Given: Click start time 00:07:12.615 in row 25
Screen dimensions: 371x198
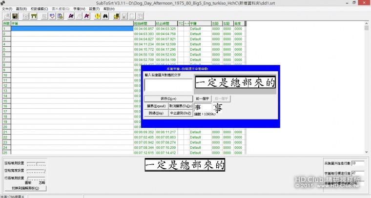Looking at the screenshot, I should [144, 153].
